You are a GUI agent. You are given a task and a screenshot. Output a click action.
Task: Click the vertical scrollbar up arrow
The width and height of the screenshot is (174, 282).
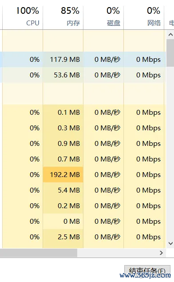point(170,35)
